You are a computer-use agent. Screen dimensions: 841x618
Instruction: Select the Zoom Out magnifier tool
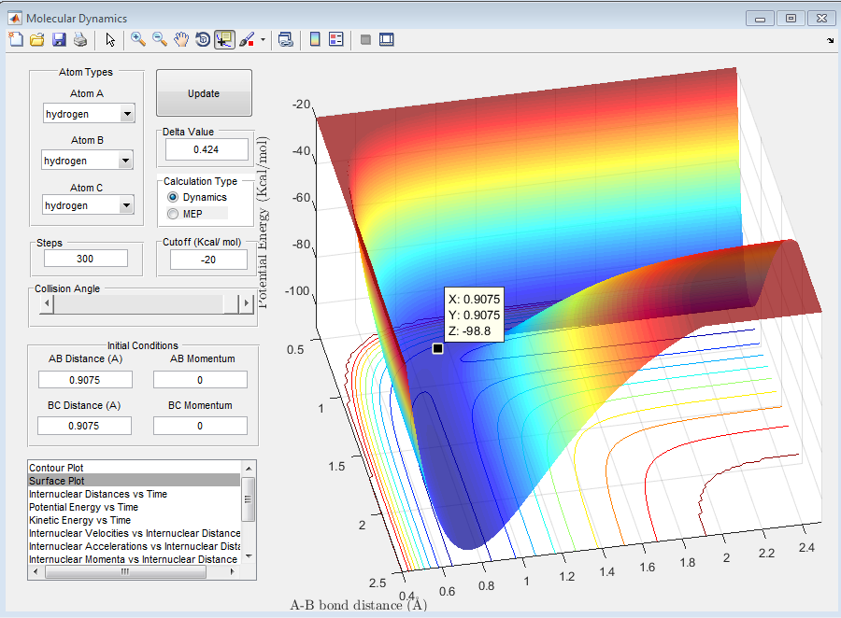tap(160, 39)
